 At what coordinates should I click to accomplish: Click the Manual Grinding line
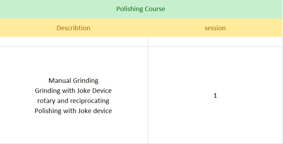point(73,81)
